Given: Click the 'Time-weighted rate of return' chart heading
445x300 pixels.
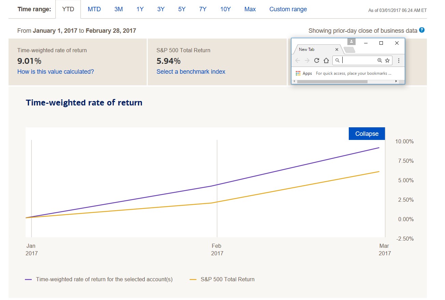Looking at the screenshot, I should point(84,102).
